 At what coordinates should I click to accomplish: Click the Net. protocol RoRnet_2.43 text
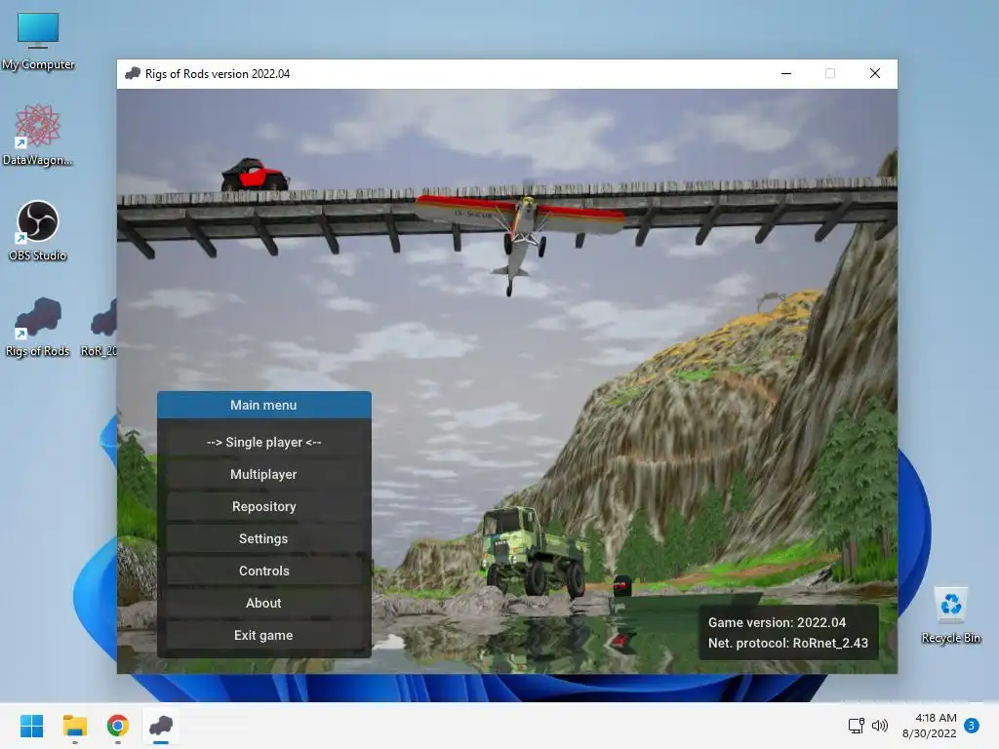788,644
